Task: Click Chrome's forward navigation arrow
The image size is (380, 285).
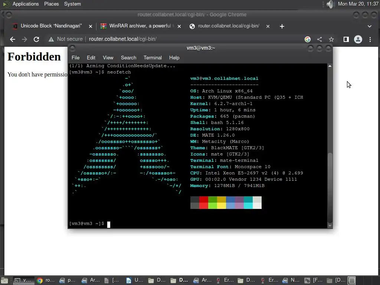Action: point(24,39)
